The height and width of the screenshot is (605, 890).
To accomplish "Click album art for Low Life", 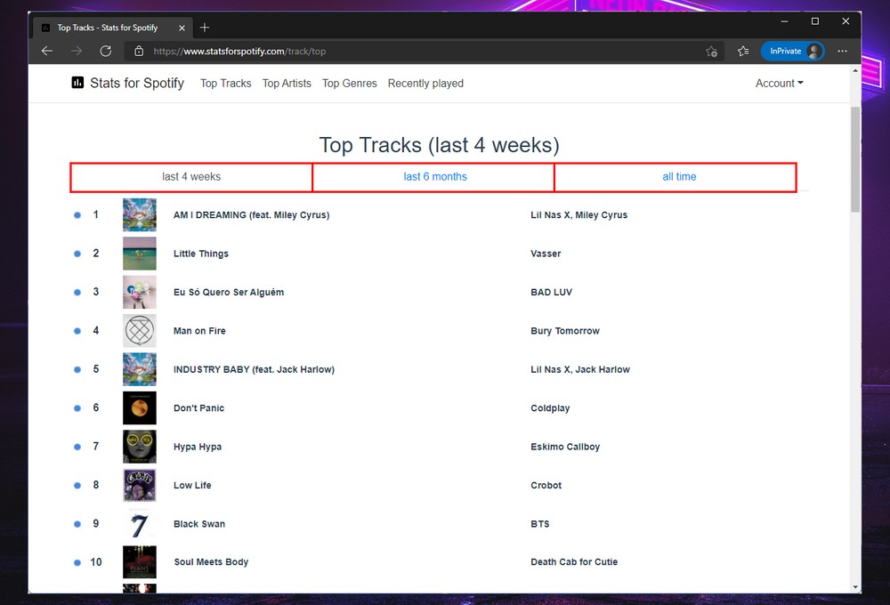I will coord(140,485).
